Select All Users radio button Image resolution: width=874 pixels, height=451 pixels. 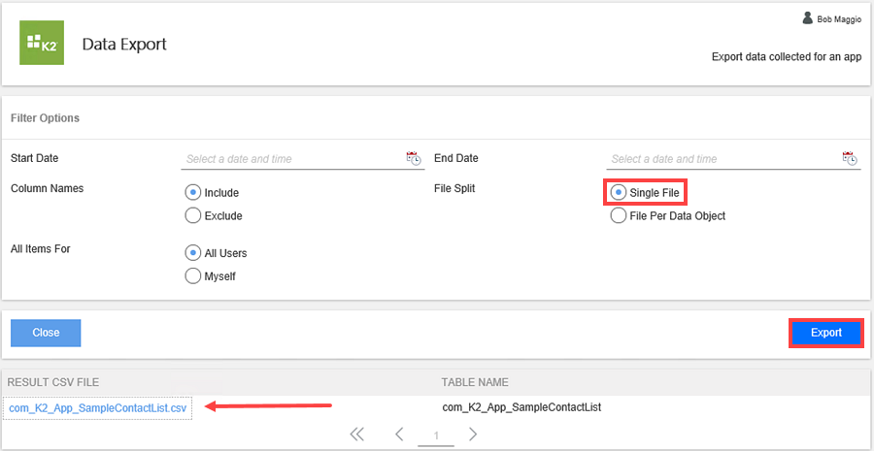[192, 252]
